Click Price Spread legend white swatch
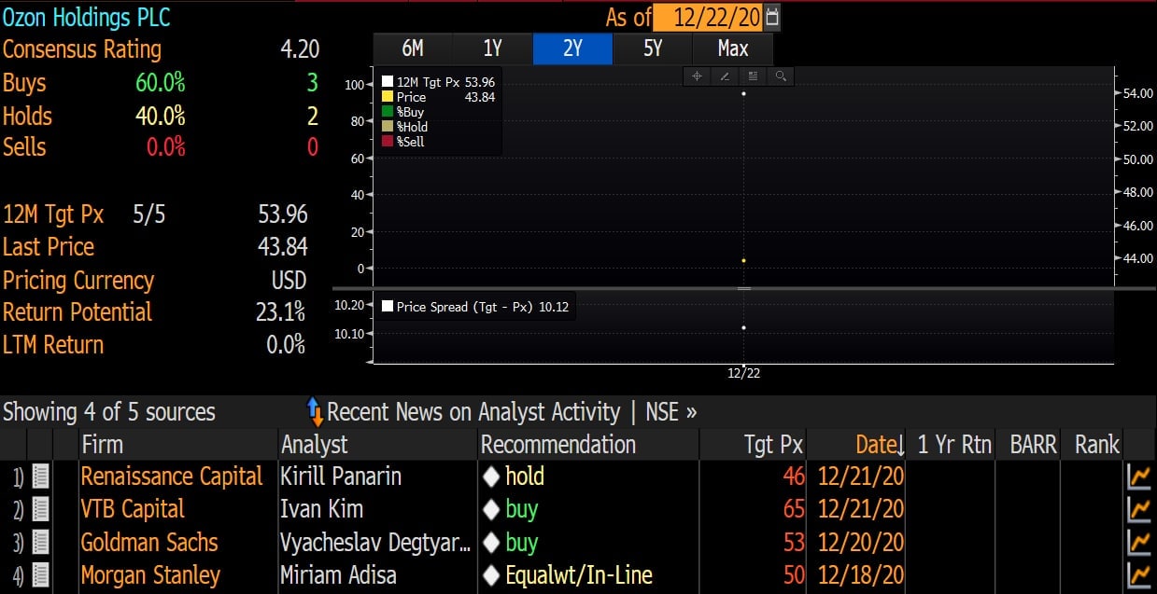The height and width of the screenshot is (594, 1157). 387,306
